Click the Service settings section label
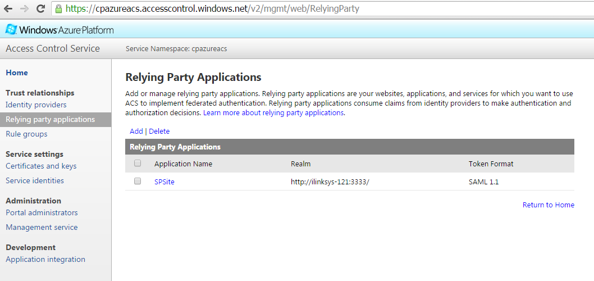The width and height of the screenshot is (594, 281). pyautogui.click(x=34, y=154)
